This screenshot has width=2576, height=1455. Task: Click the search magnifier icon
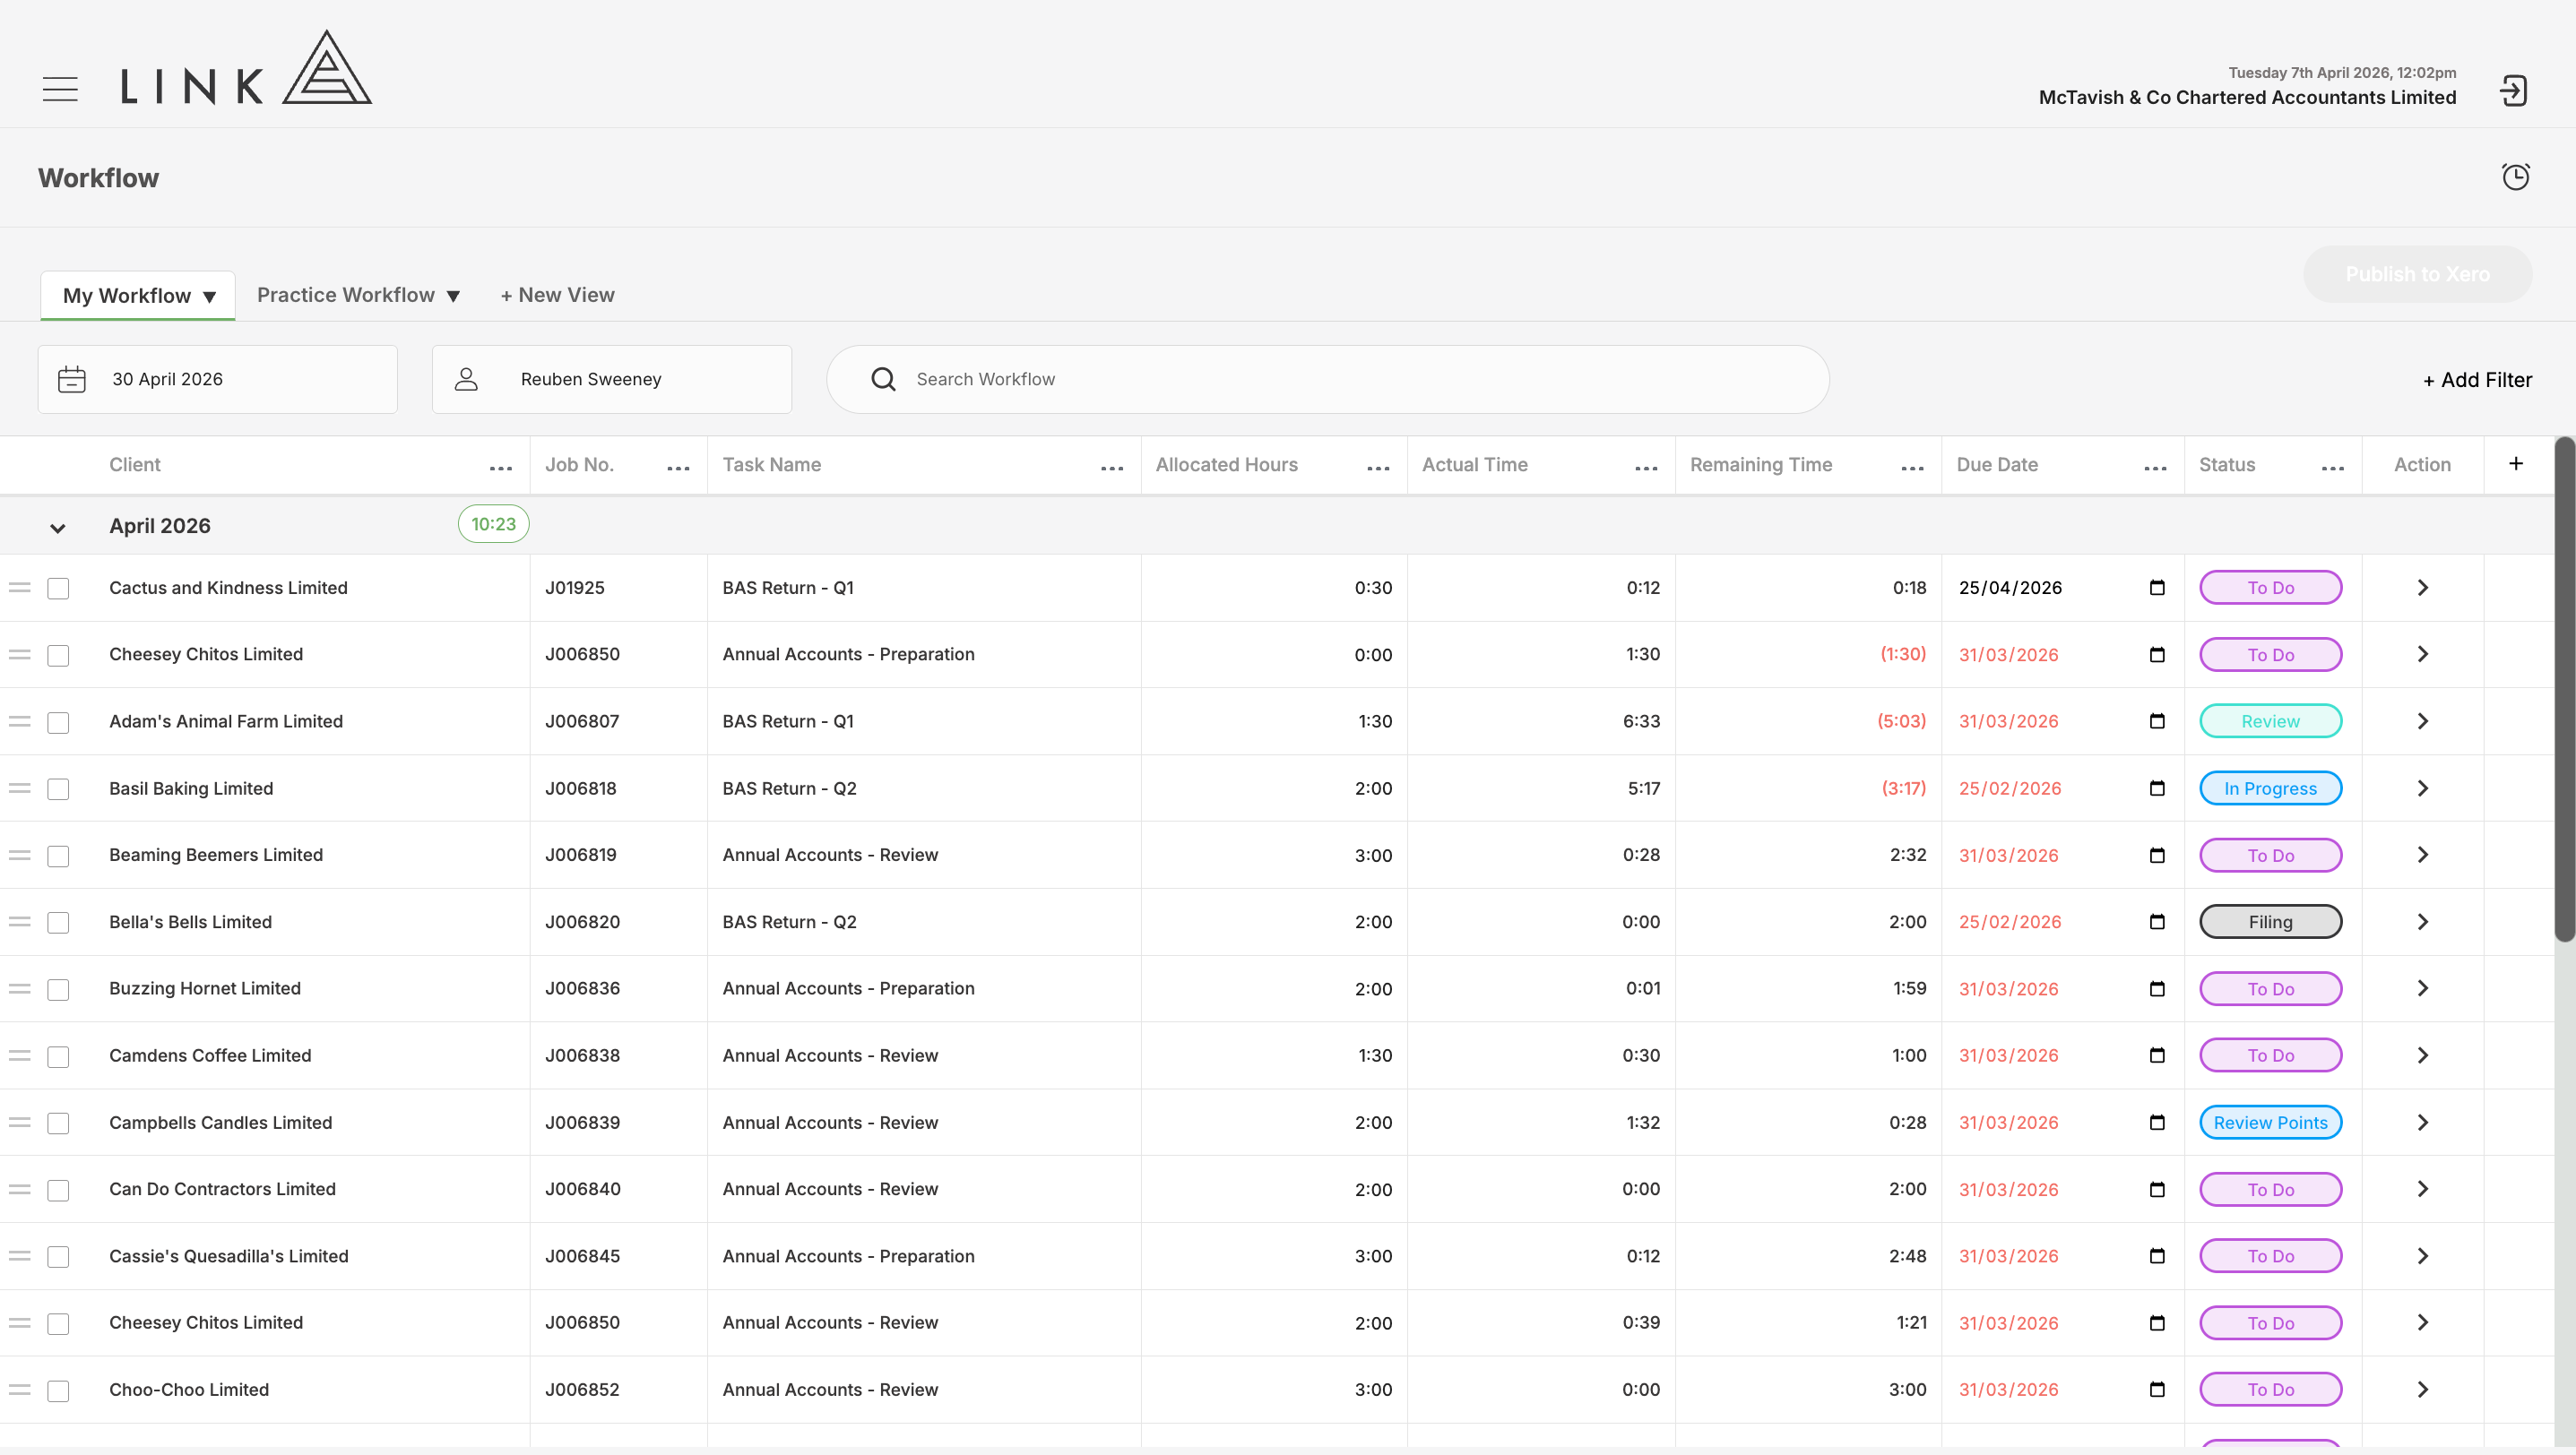[x=883, y=380]
